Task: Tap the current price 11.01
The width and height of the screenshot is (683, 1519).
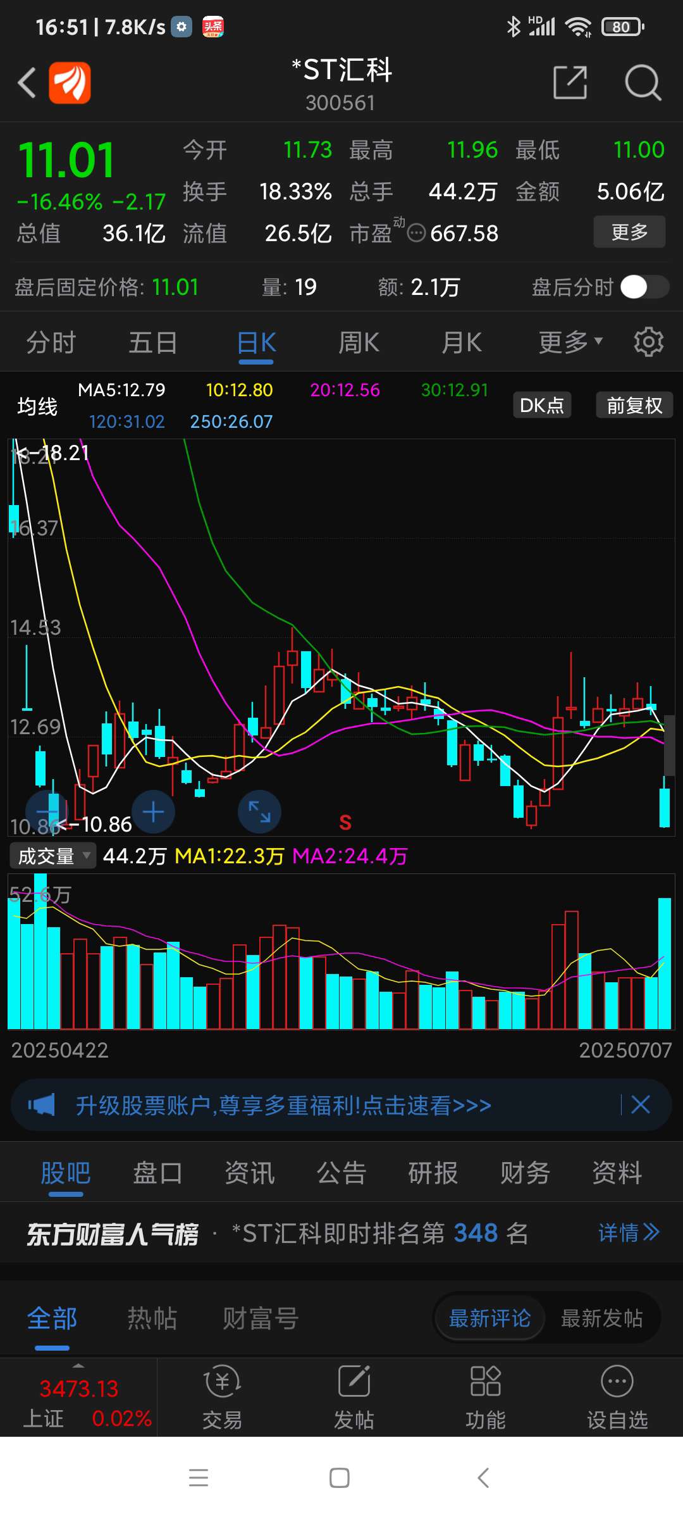Action: click(x=66, y=159)
